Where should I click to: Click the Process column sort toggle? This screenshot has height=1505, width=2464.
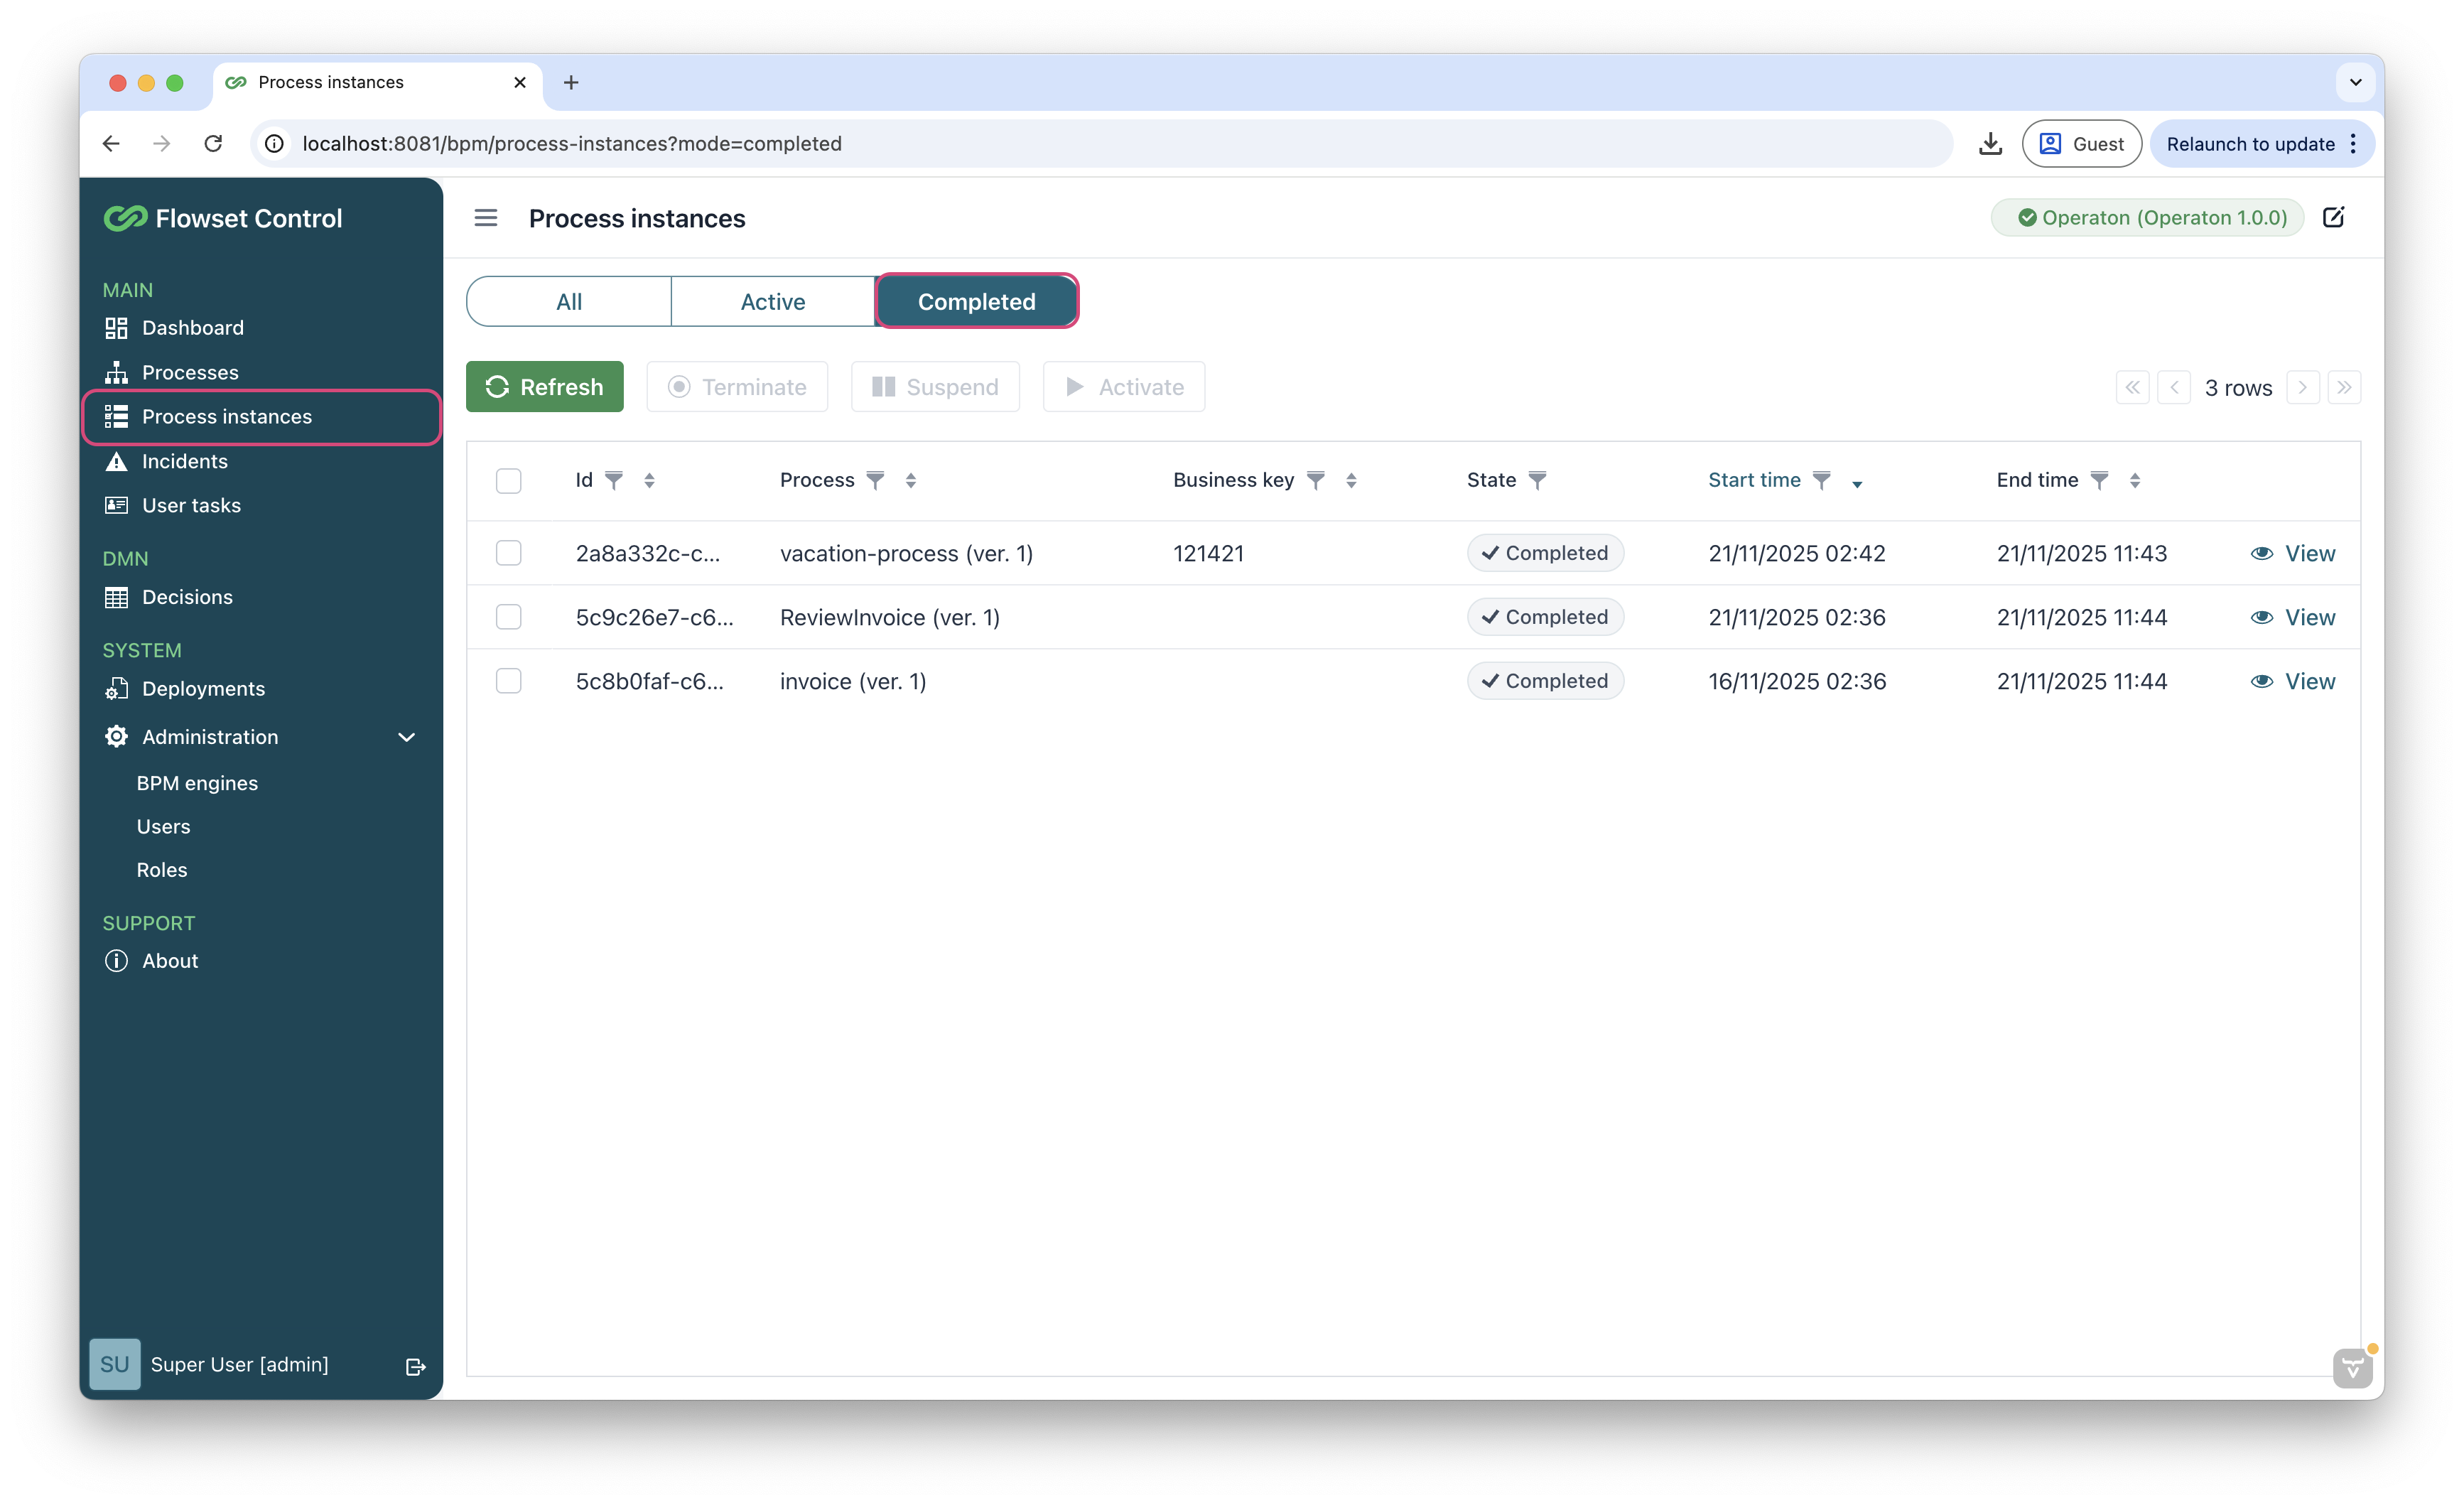[910, 480]
